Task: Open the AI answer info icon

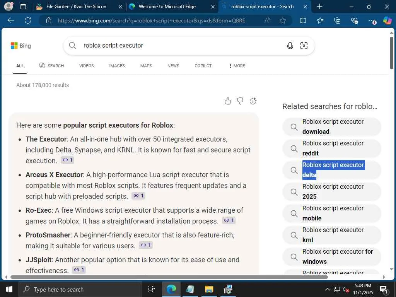Action: (x=253, y=101)
